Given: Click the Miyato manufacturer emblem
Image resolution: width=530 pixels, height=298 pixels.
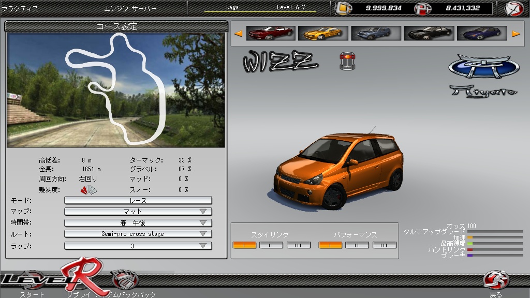Looking at the screenshot, I should click(x=484, y=66).
